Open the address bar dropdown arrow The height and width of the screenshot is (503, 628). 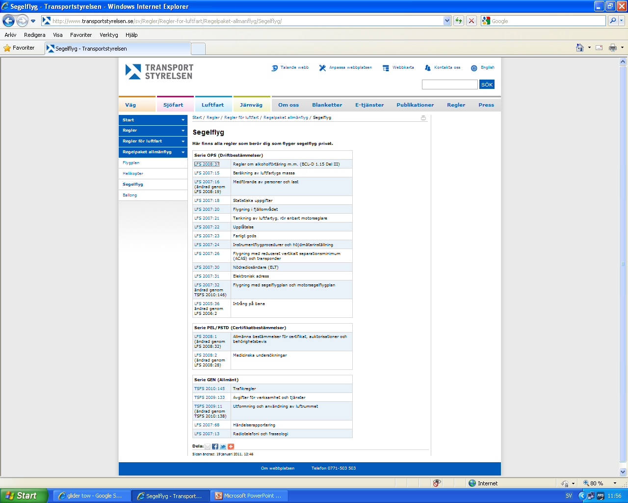[x=447, y=21]
